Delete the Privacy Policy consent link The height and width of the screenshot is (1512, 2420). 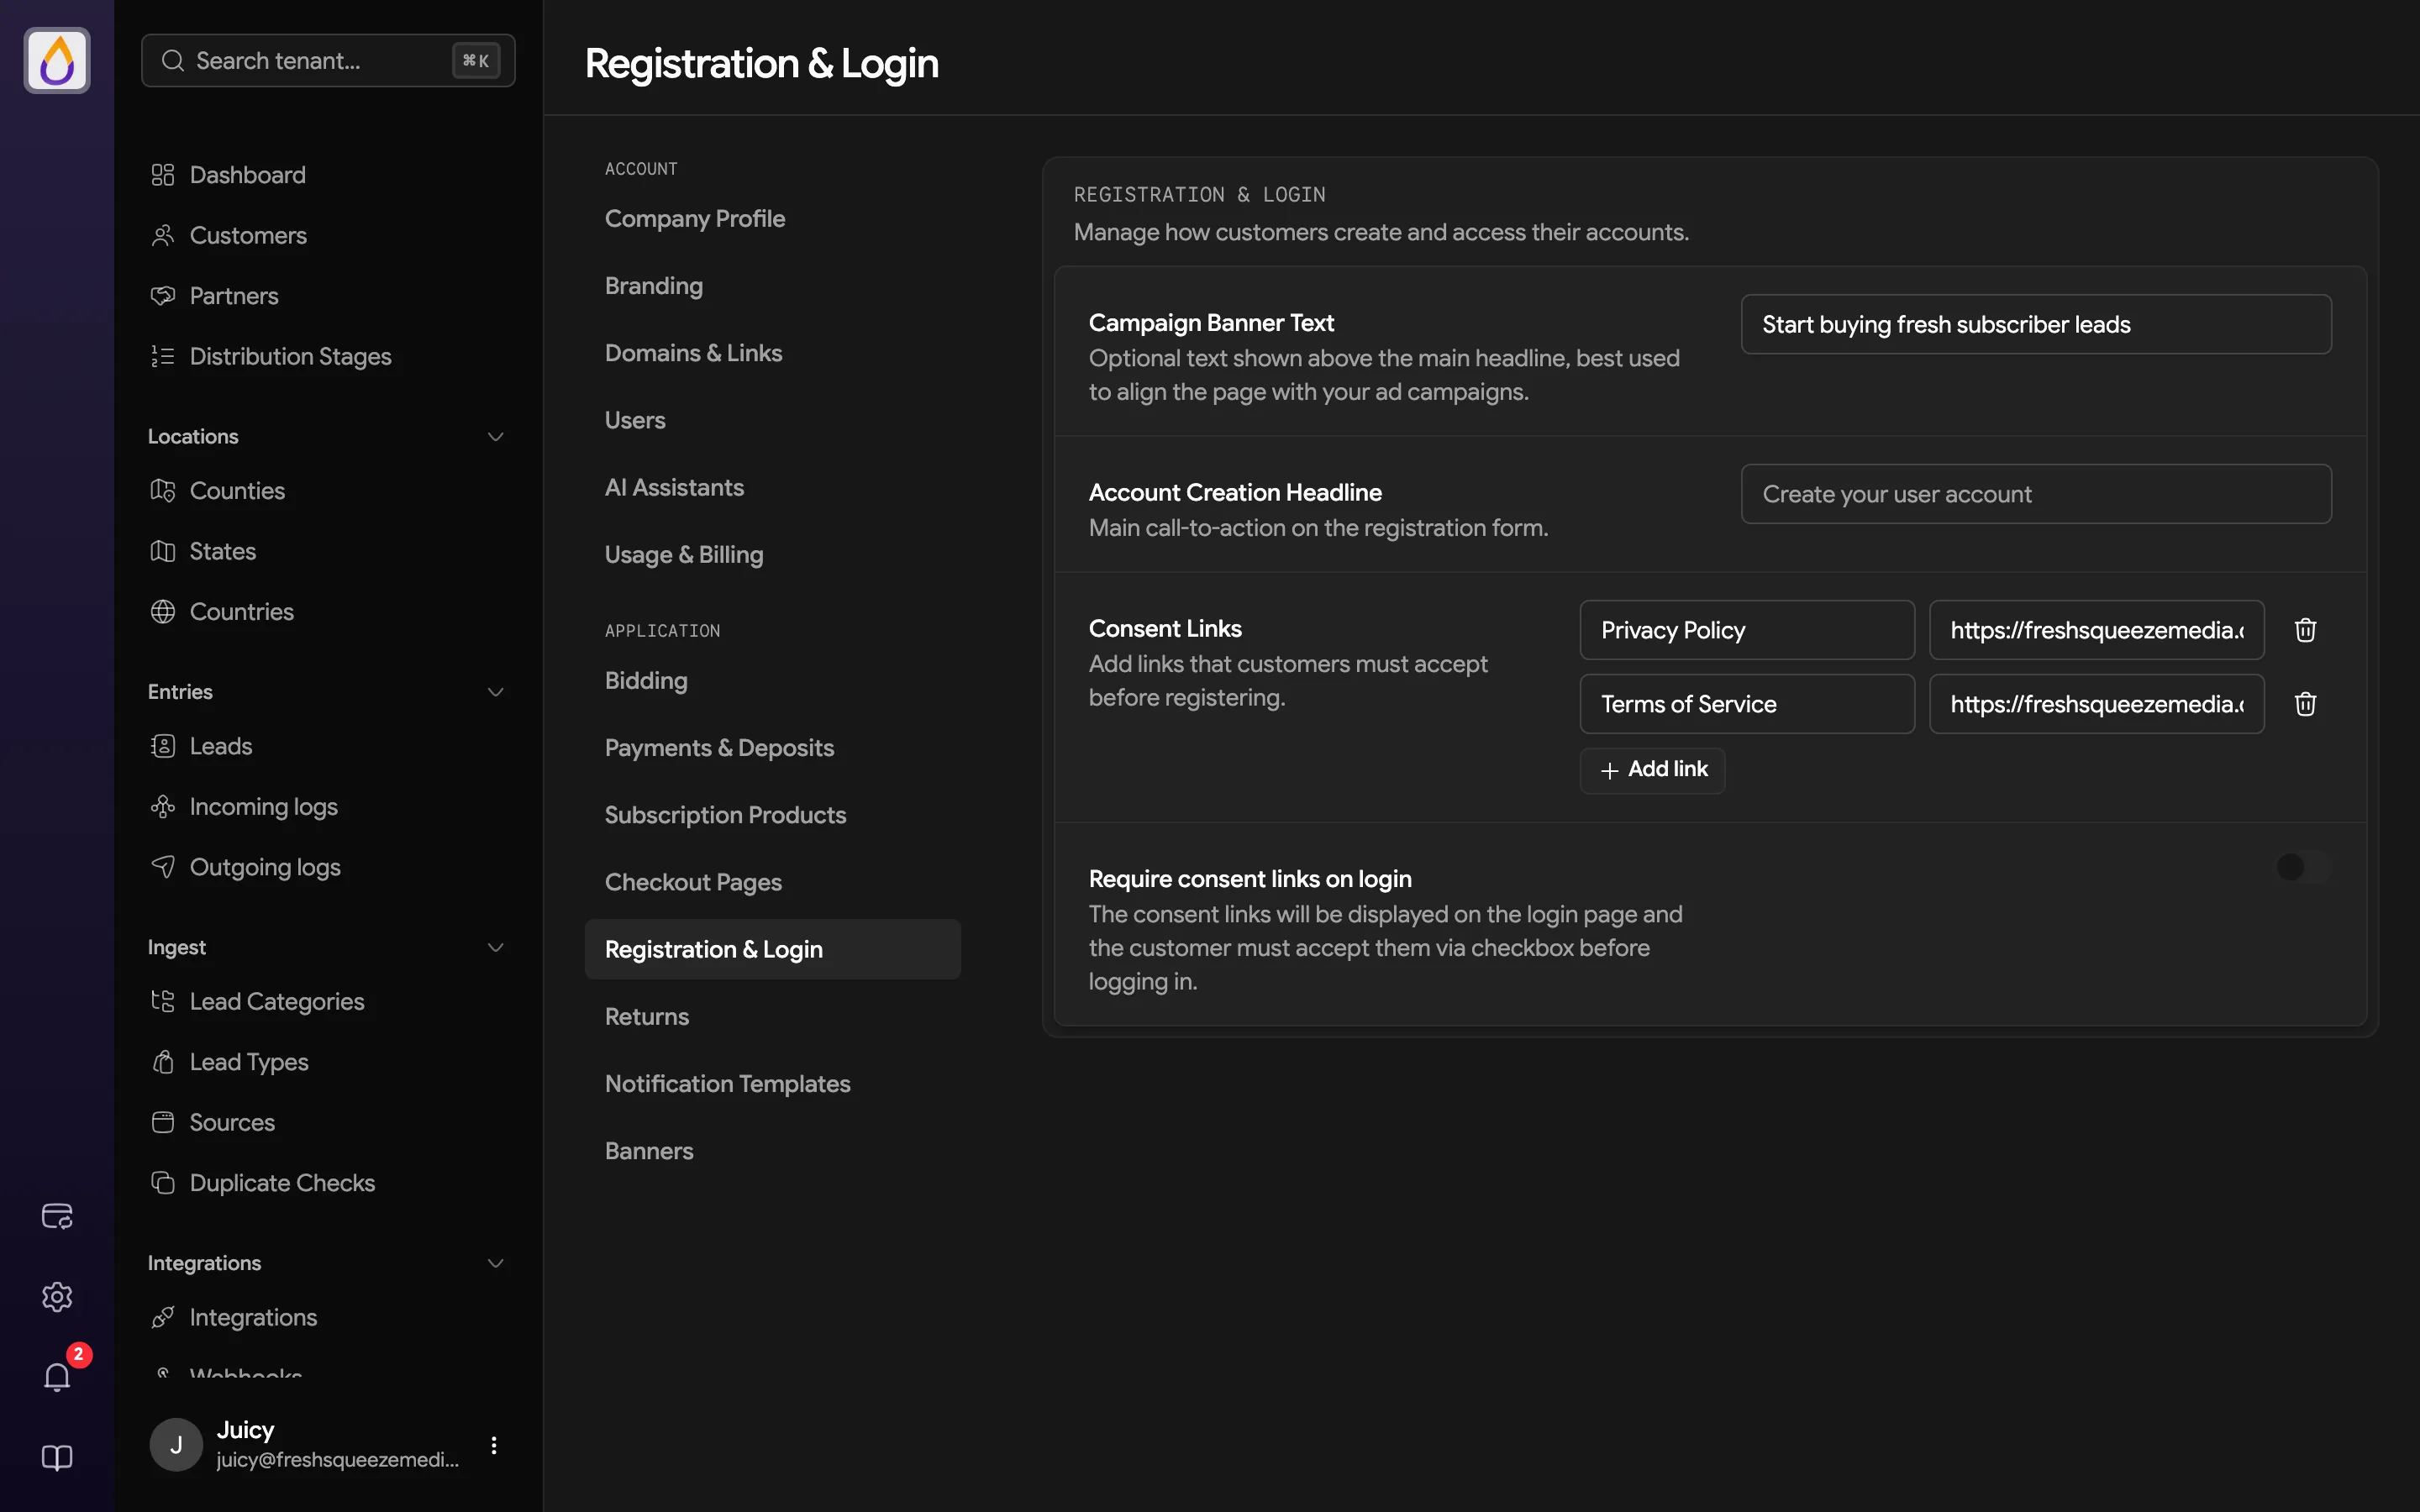(2305, 630)
